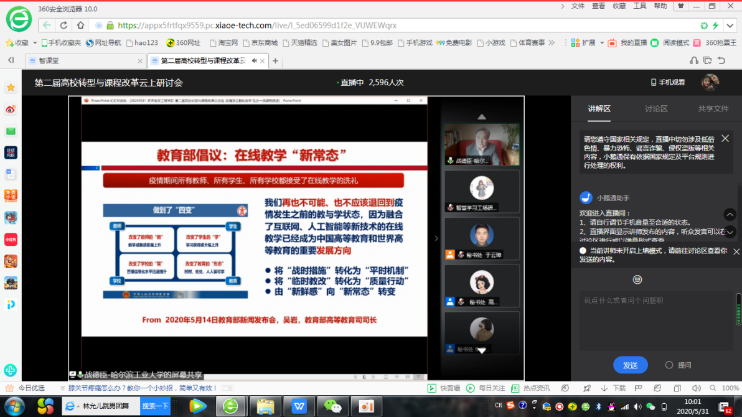The width and height of the screenshot is (742, 417).
Task: Open the Weibo icon in left sidebar
Action: pos(11,110)
